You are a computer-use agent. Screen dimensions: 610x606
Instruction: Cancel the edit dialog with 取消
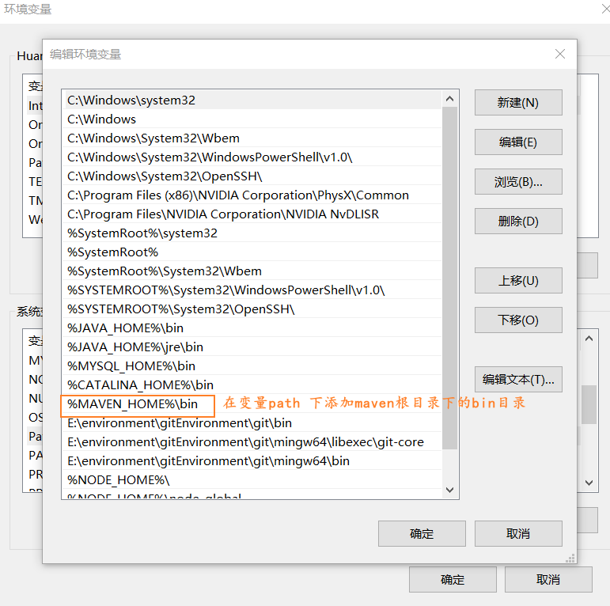(x=518, y=534)
